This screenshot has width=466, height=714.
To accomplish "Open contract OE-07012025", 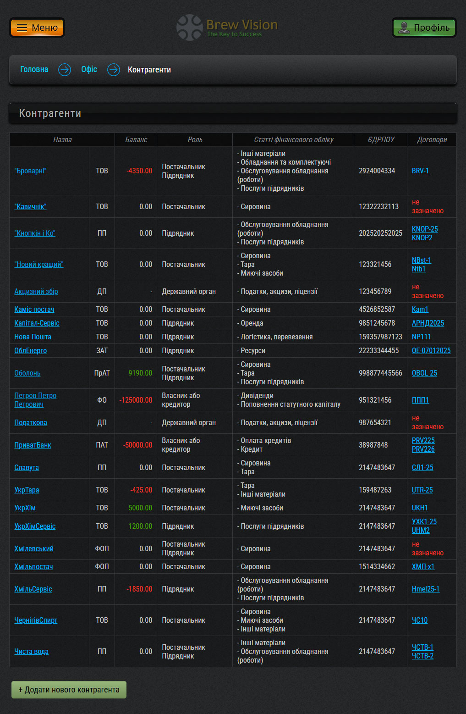I will (431, 350).
